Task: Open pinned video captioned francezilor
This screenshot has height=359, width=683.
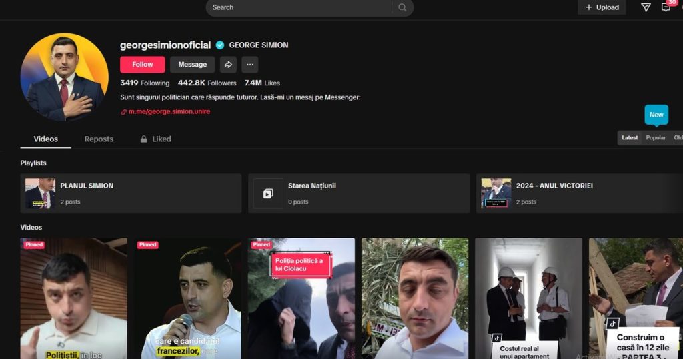Action: [187, 298]
